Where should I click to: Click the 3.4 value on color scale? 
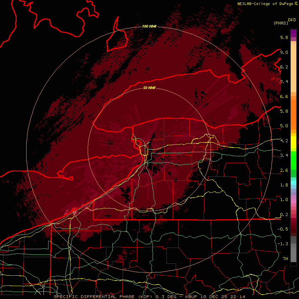(x=284, y=155)
